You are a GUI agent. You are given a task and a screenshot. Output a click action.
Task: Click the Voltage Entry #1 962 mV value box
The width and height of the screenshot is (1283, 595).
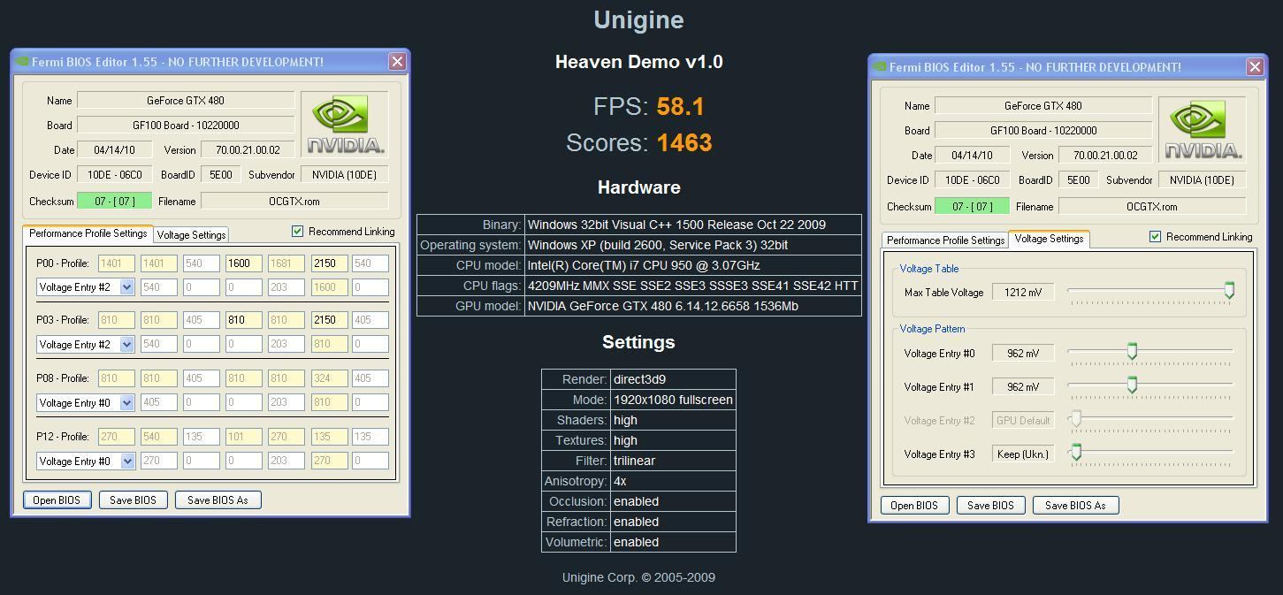(x=1023, y=387)
